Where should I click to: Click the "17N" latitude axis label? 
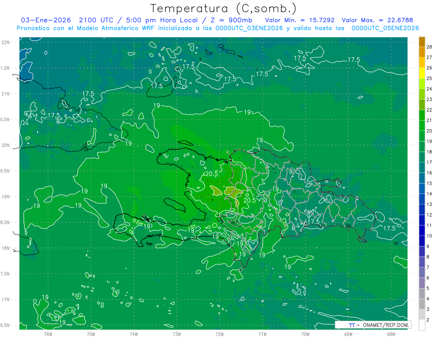coord(5,300)
